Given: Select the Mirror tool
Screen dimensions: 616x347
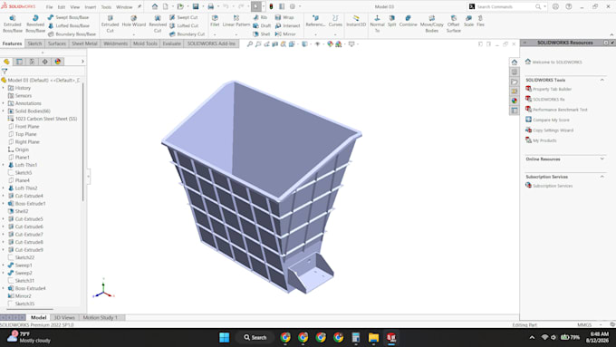Looking at the screenshot, I should (x=285, y=34).
